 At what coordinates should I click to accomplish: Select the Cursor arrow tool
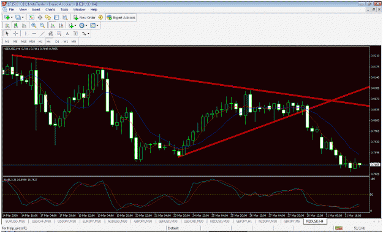pos(7,34)
